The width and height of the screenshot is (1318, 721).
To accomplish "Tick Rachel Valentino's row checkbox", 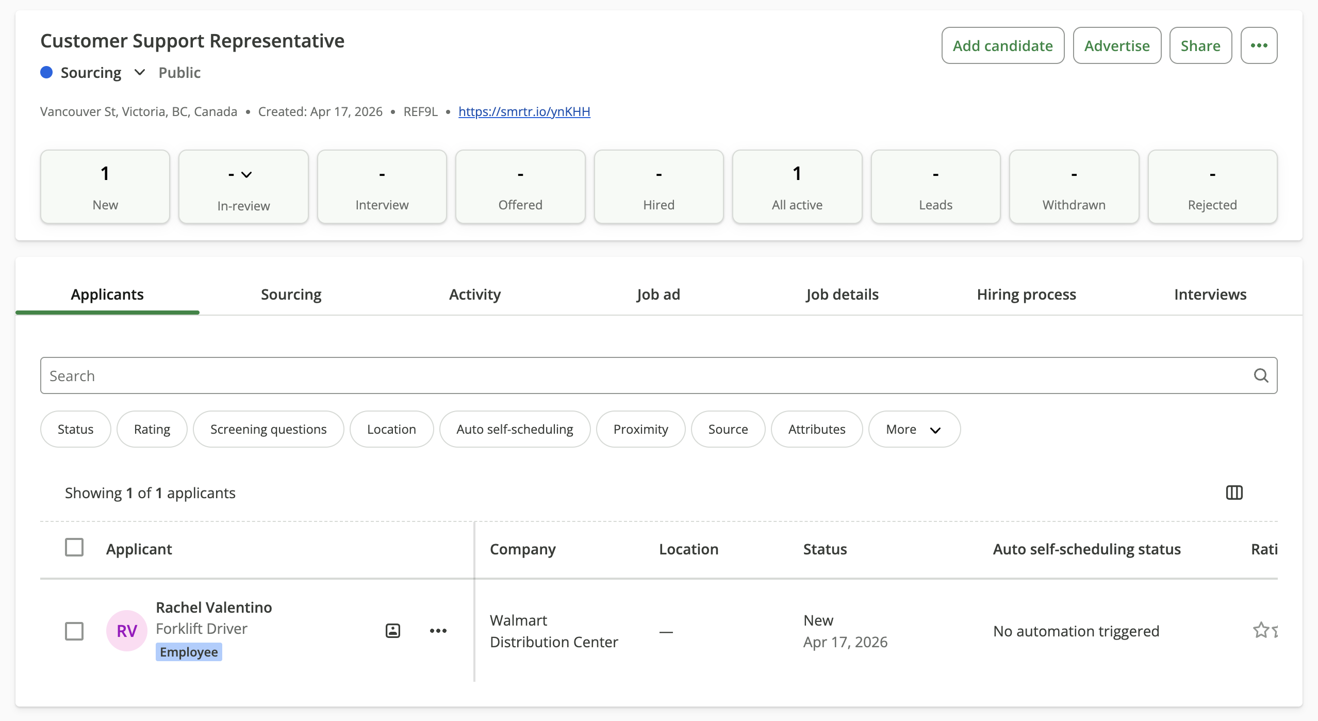I will tap(74, 631).
